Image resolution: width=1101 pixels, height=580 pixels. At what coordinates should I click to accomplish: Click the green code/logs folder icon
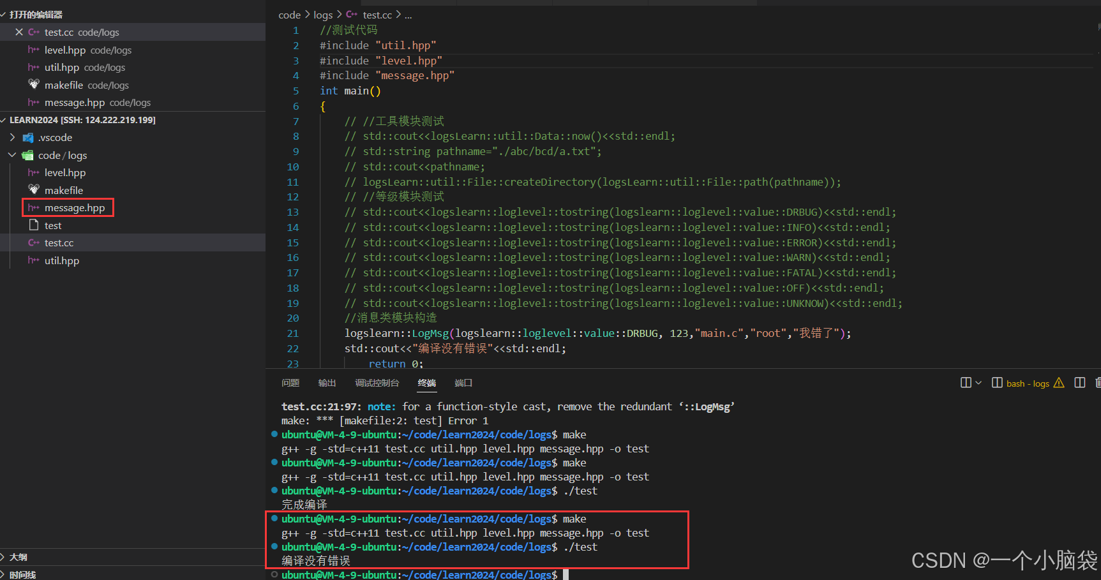click(x=28, y=155)
